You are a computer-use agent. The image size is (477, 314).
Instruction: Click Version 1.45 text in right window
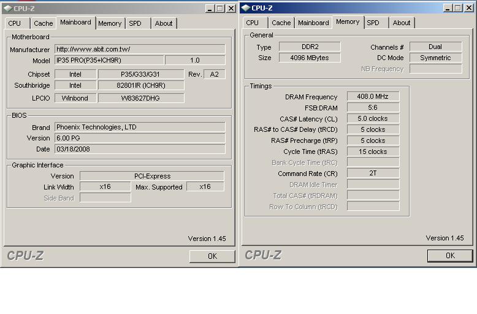coord(445,238)
